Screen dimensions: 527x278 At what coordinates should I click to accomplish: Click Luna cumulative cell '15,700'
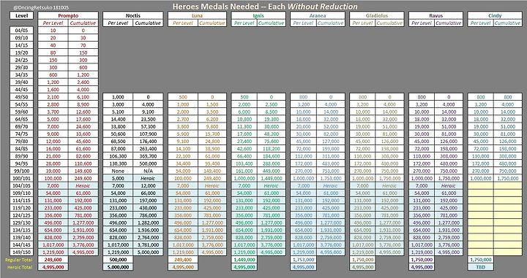[212, 134]
